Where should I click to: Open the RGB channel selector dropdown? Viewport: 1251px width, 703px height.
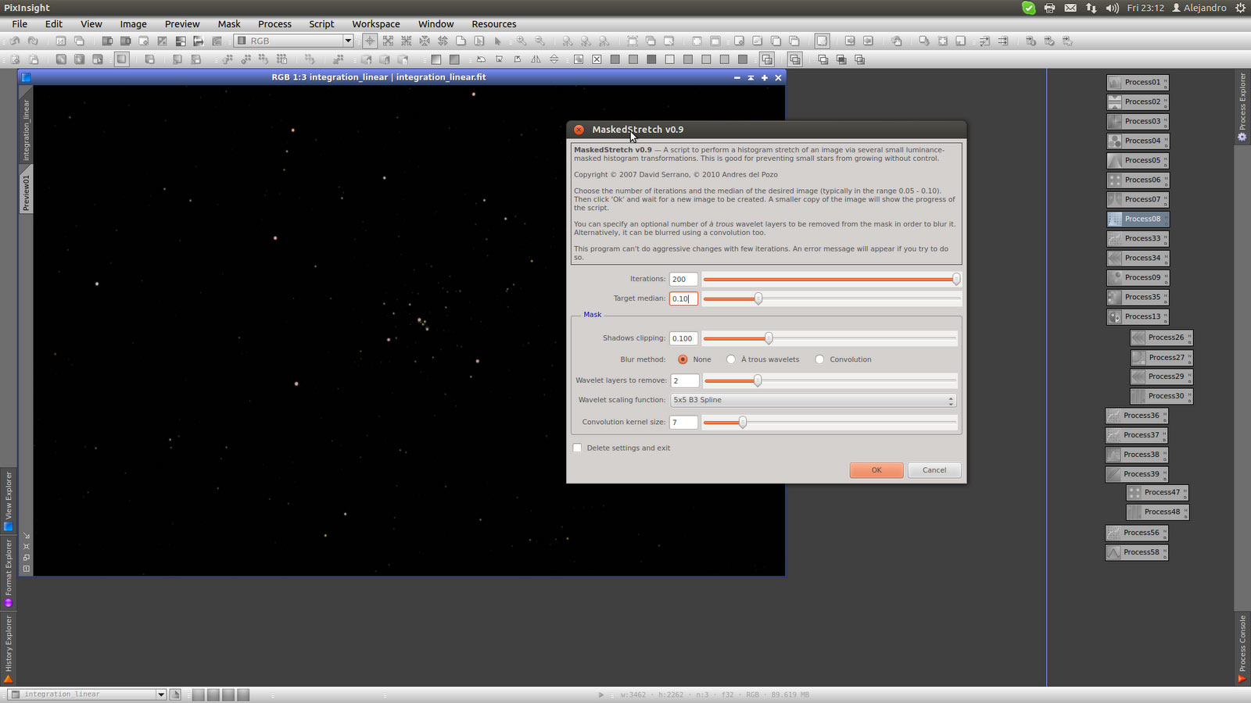coord(294,41)
